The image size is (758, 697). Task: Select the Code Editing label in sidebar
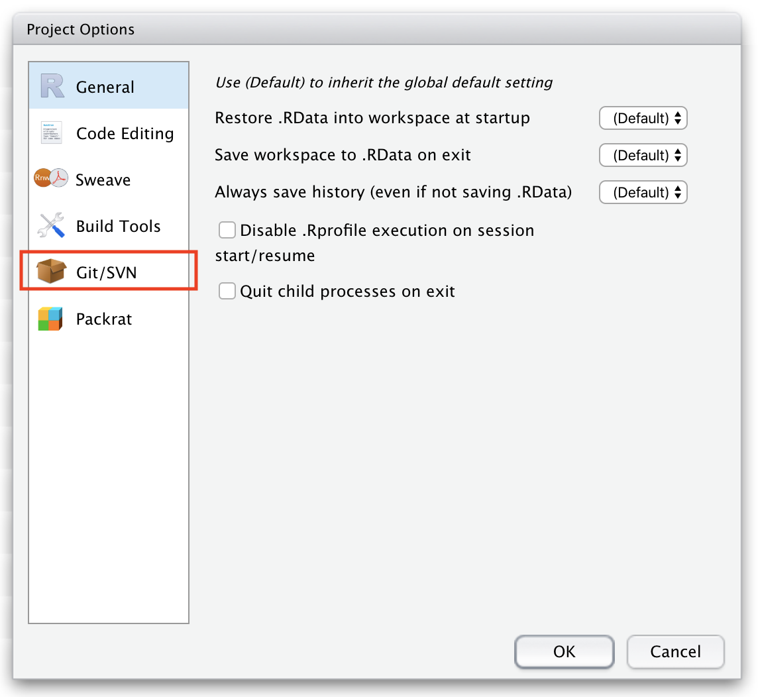coord(125,133)
